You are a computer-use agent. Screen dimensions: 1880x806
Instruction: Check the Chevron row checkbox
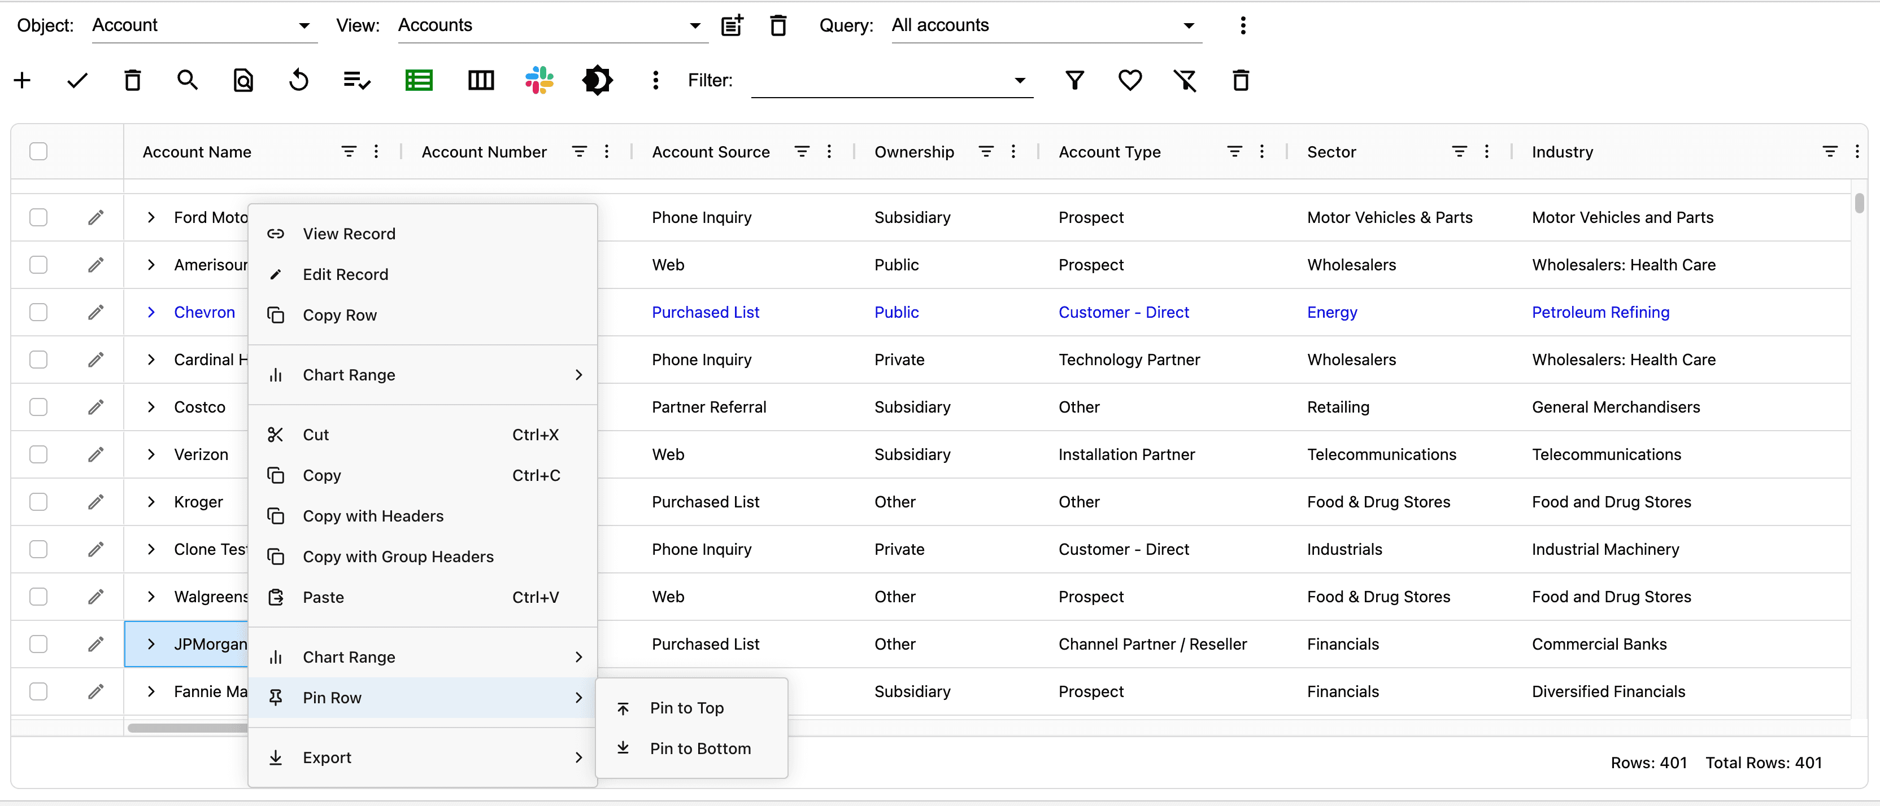[x=38, y=312]
